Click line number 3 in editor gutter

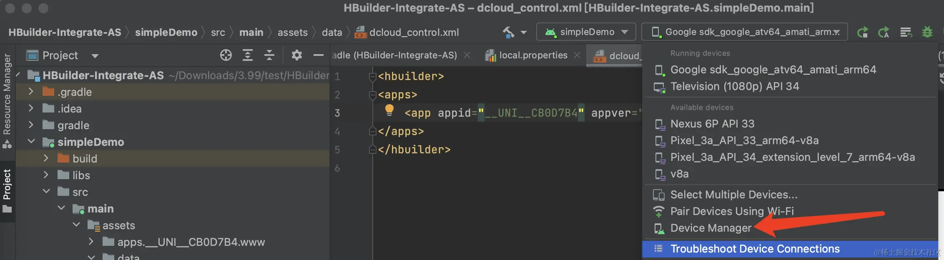(x=337, y=113)
